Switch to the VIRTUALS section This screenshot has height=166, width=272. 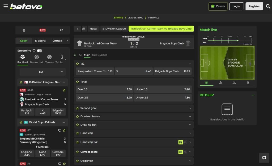click(x=153, y=18)
